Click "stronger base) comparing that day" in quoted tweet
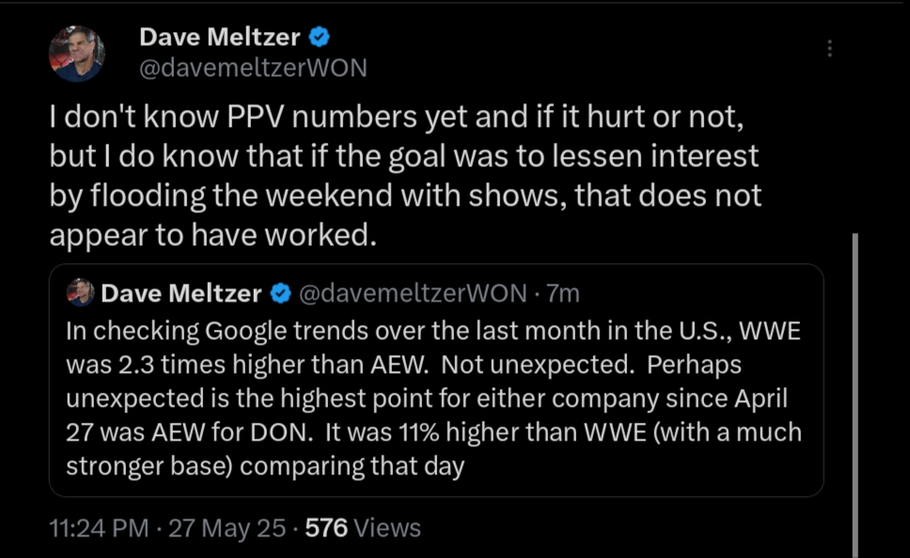The image size is (910, 558). pyautogui.click(x=266, y=466)
